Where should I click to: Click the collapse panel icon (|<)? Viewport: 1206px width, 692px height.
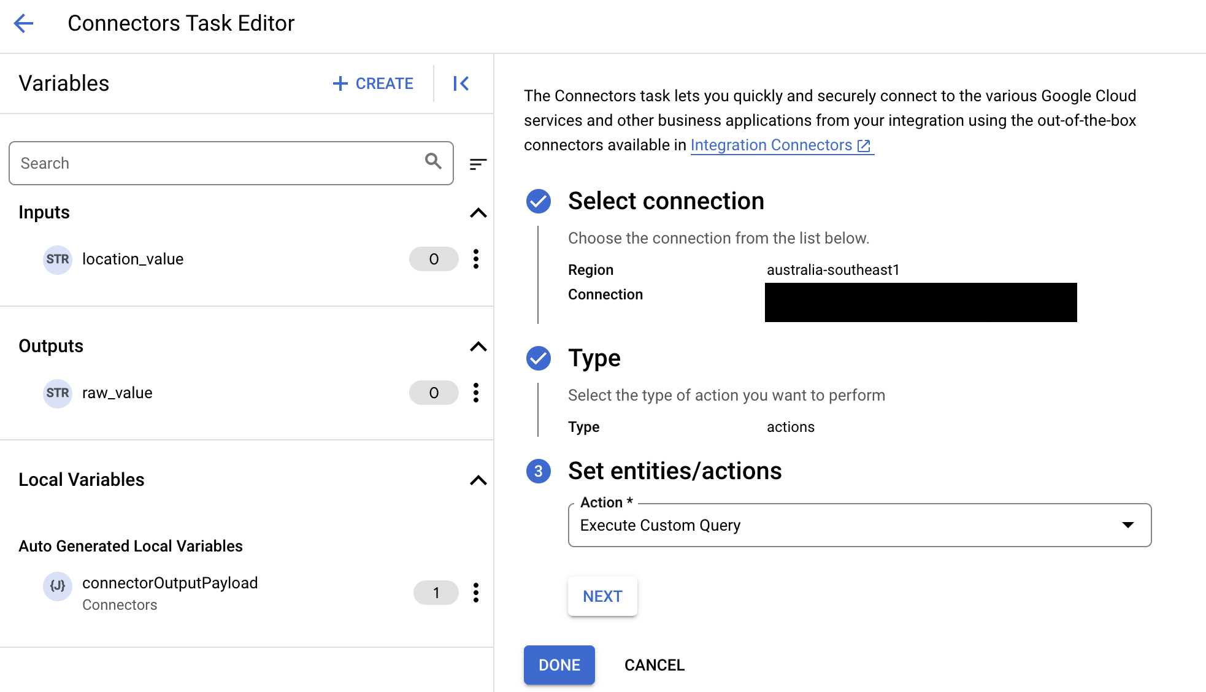click(x=461, y=83)
